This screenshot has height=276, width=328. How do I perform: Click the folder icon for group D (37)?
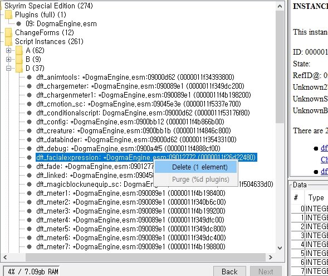(19, 68)
